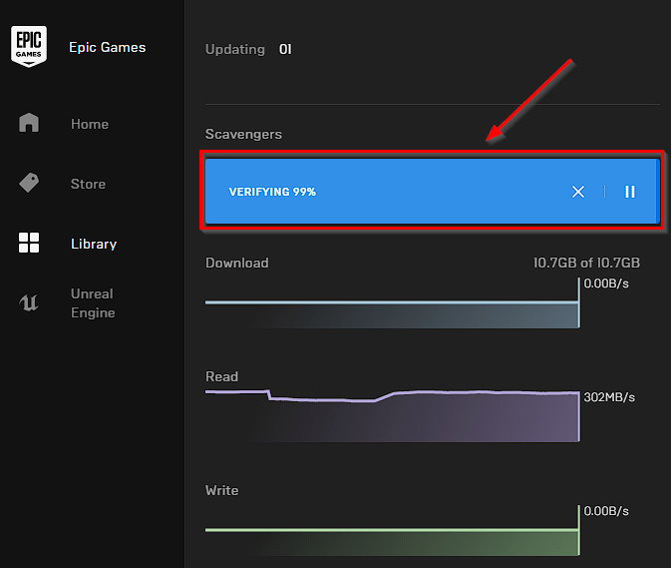Image resolution: width=671 pixels, height=568 pixels.
Task: Click the Read speed graph
Action: click(393, 415)
